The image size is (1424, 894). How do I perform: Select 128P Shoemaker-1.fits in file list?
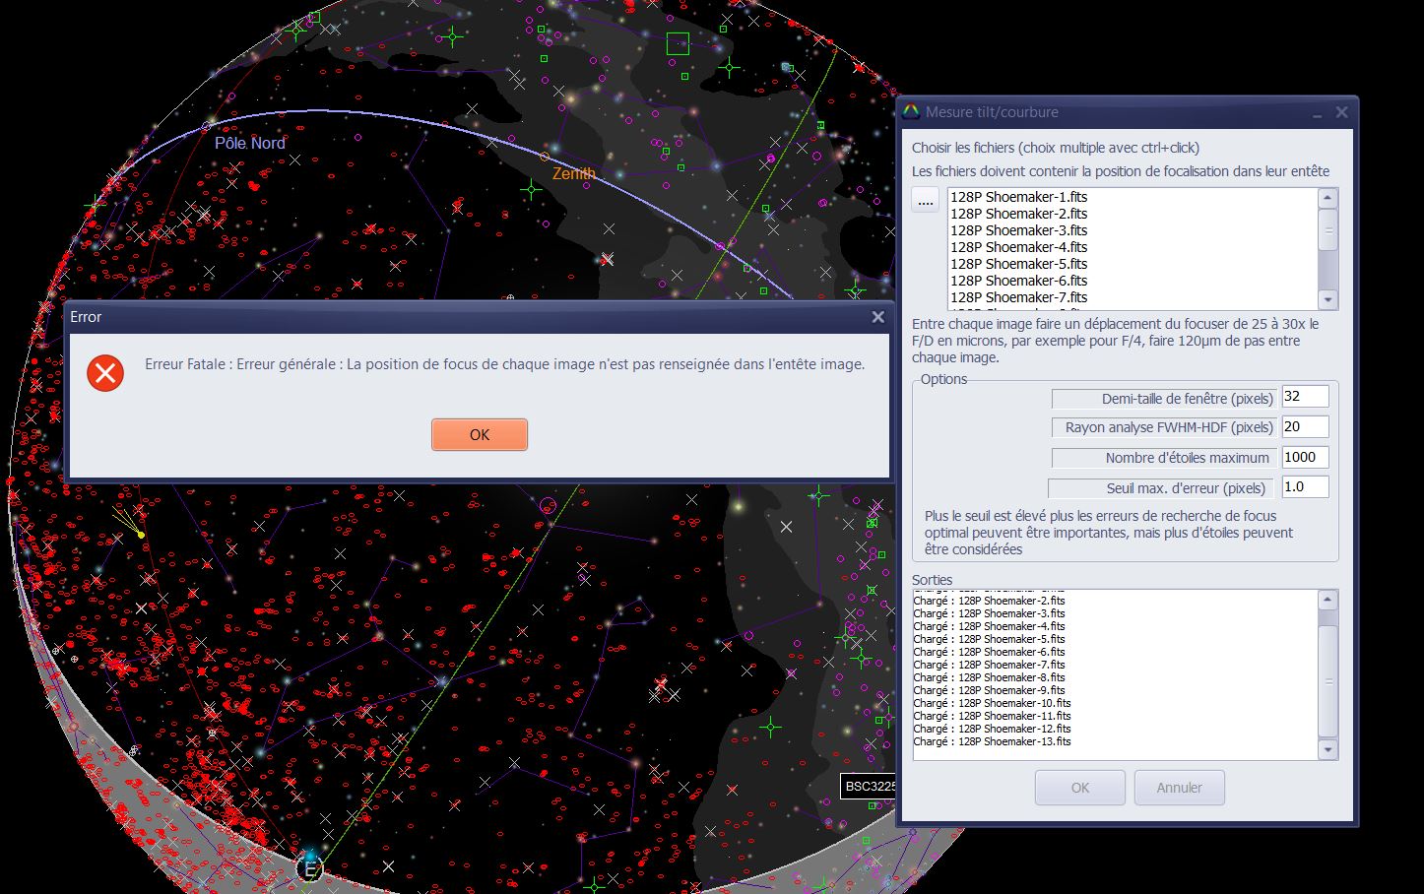tap(1018, 197)
